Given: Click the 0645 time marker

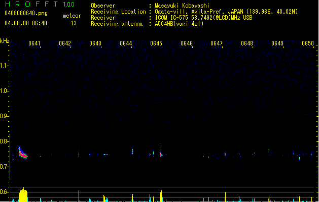Looking at the screenshot, I should 156,43.
